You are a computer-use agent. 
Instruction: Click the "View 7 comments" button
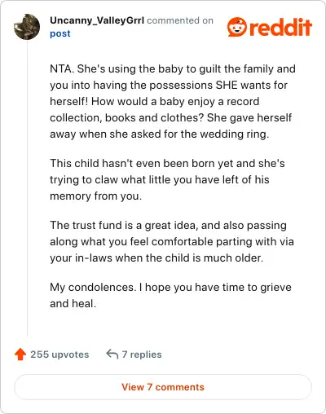pos(163,387)
